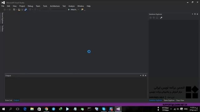The width and height of the screenshot is (200, 112).
Task: Switch to the Team Explorer tab
Action: point(169,100)
